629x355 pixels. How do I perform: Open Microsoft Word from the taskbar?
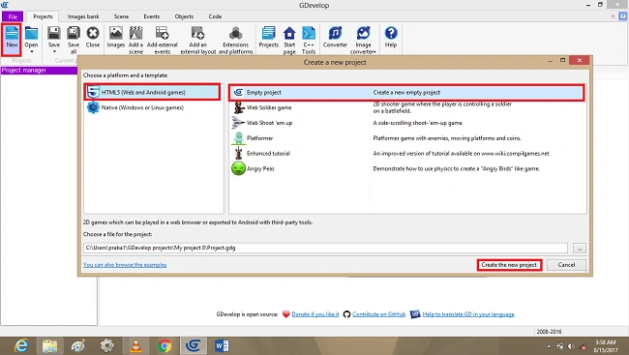[222, 345]
